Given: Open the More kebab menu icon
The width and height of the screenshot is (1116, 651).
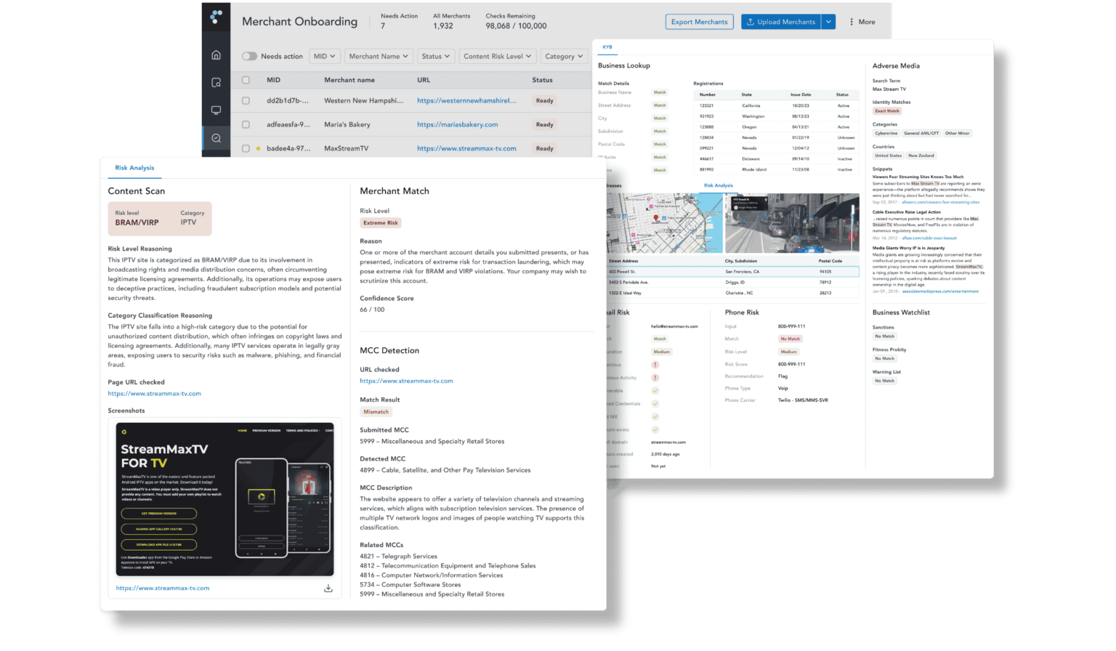Looking at the screenshot, I should 852,21.
